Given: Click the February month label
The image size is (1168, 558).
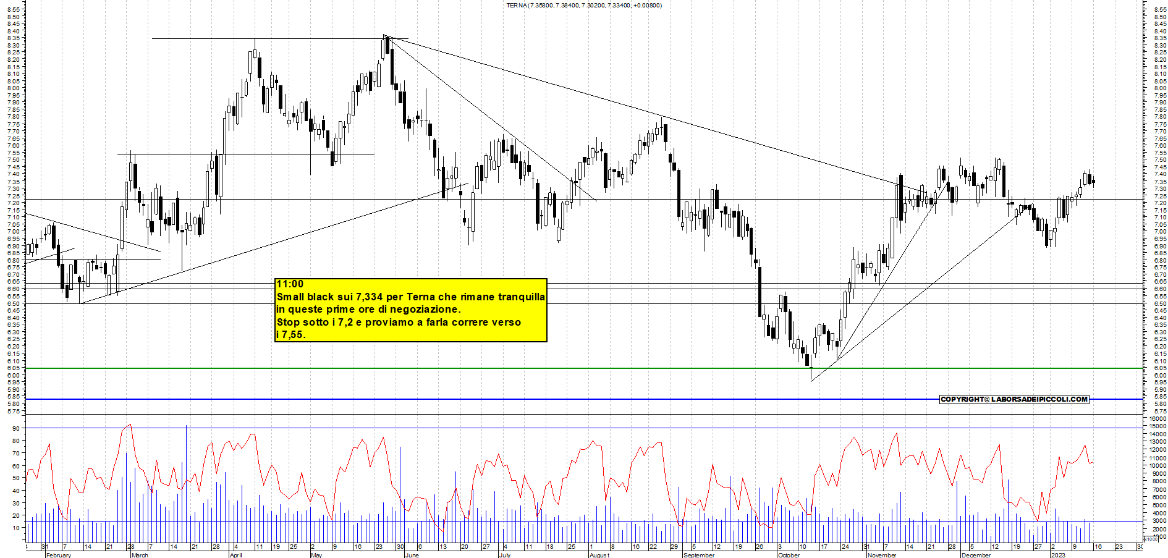Looking at the screenshot, I should (58, 555).
